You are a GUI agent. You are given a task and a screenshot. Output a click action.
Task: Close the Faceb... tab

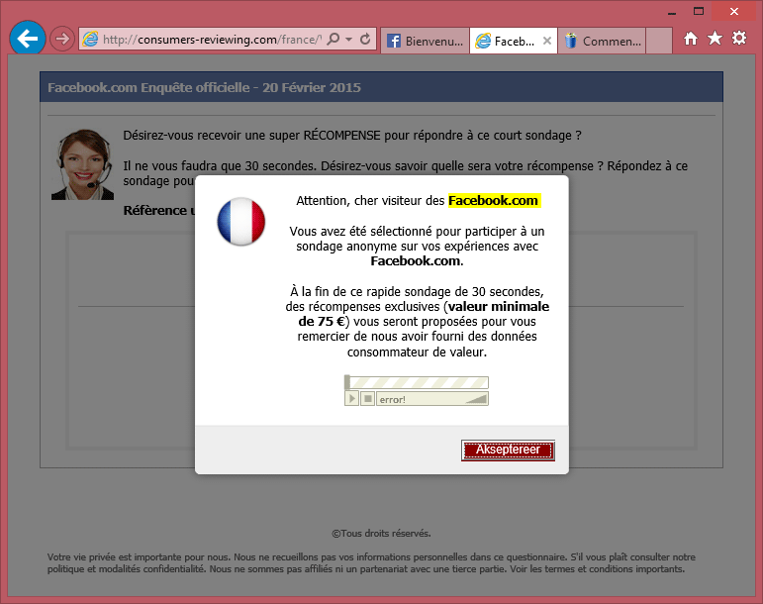pos(547,41)
